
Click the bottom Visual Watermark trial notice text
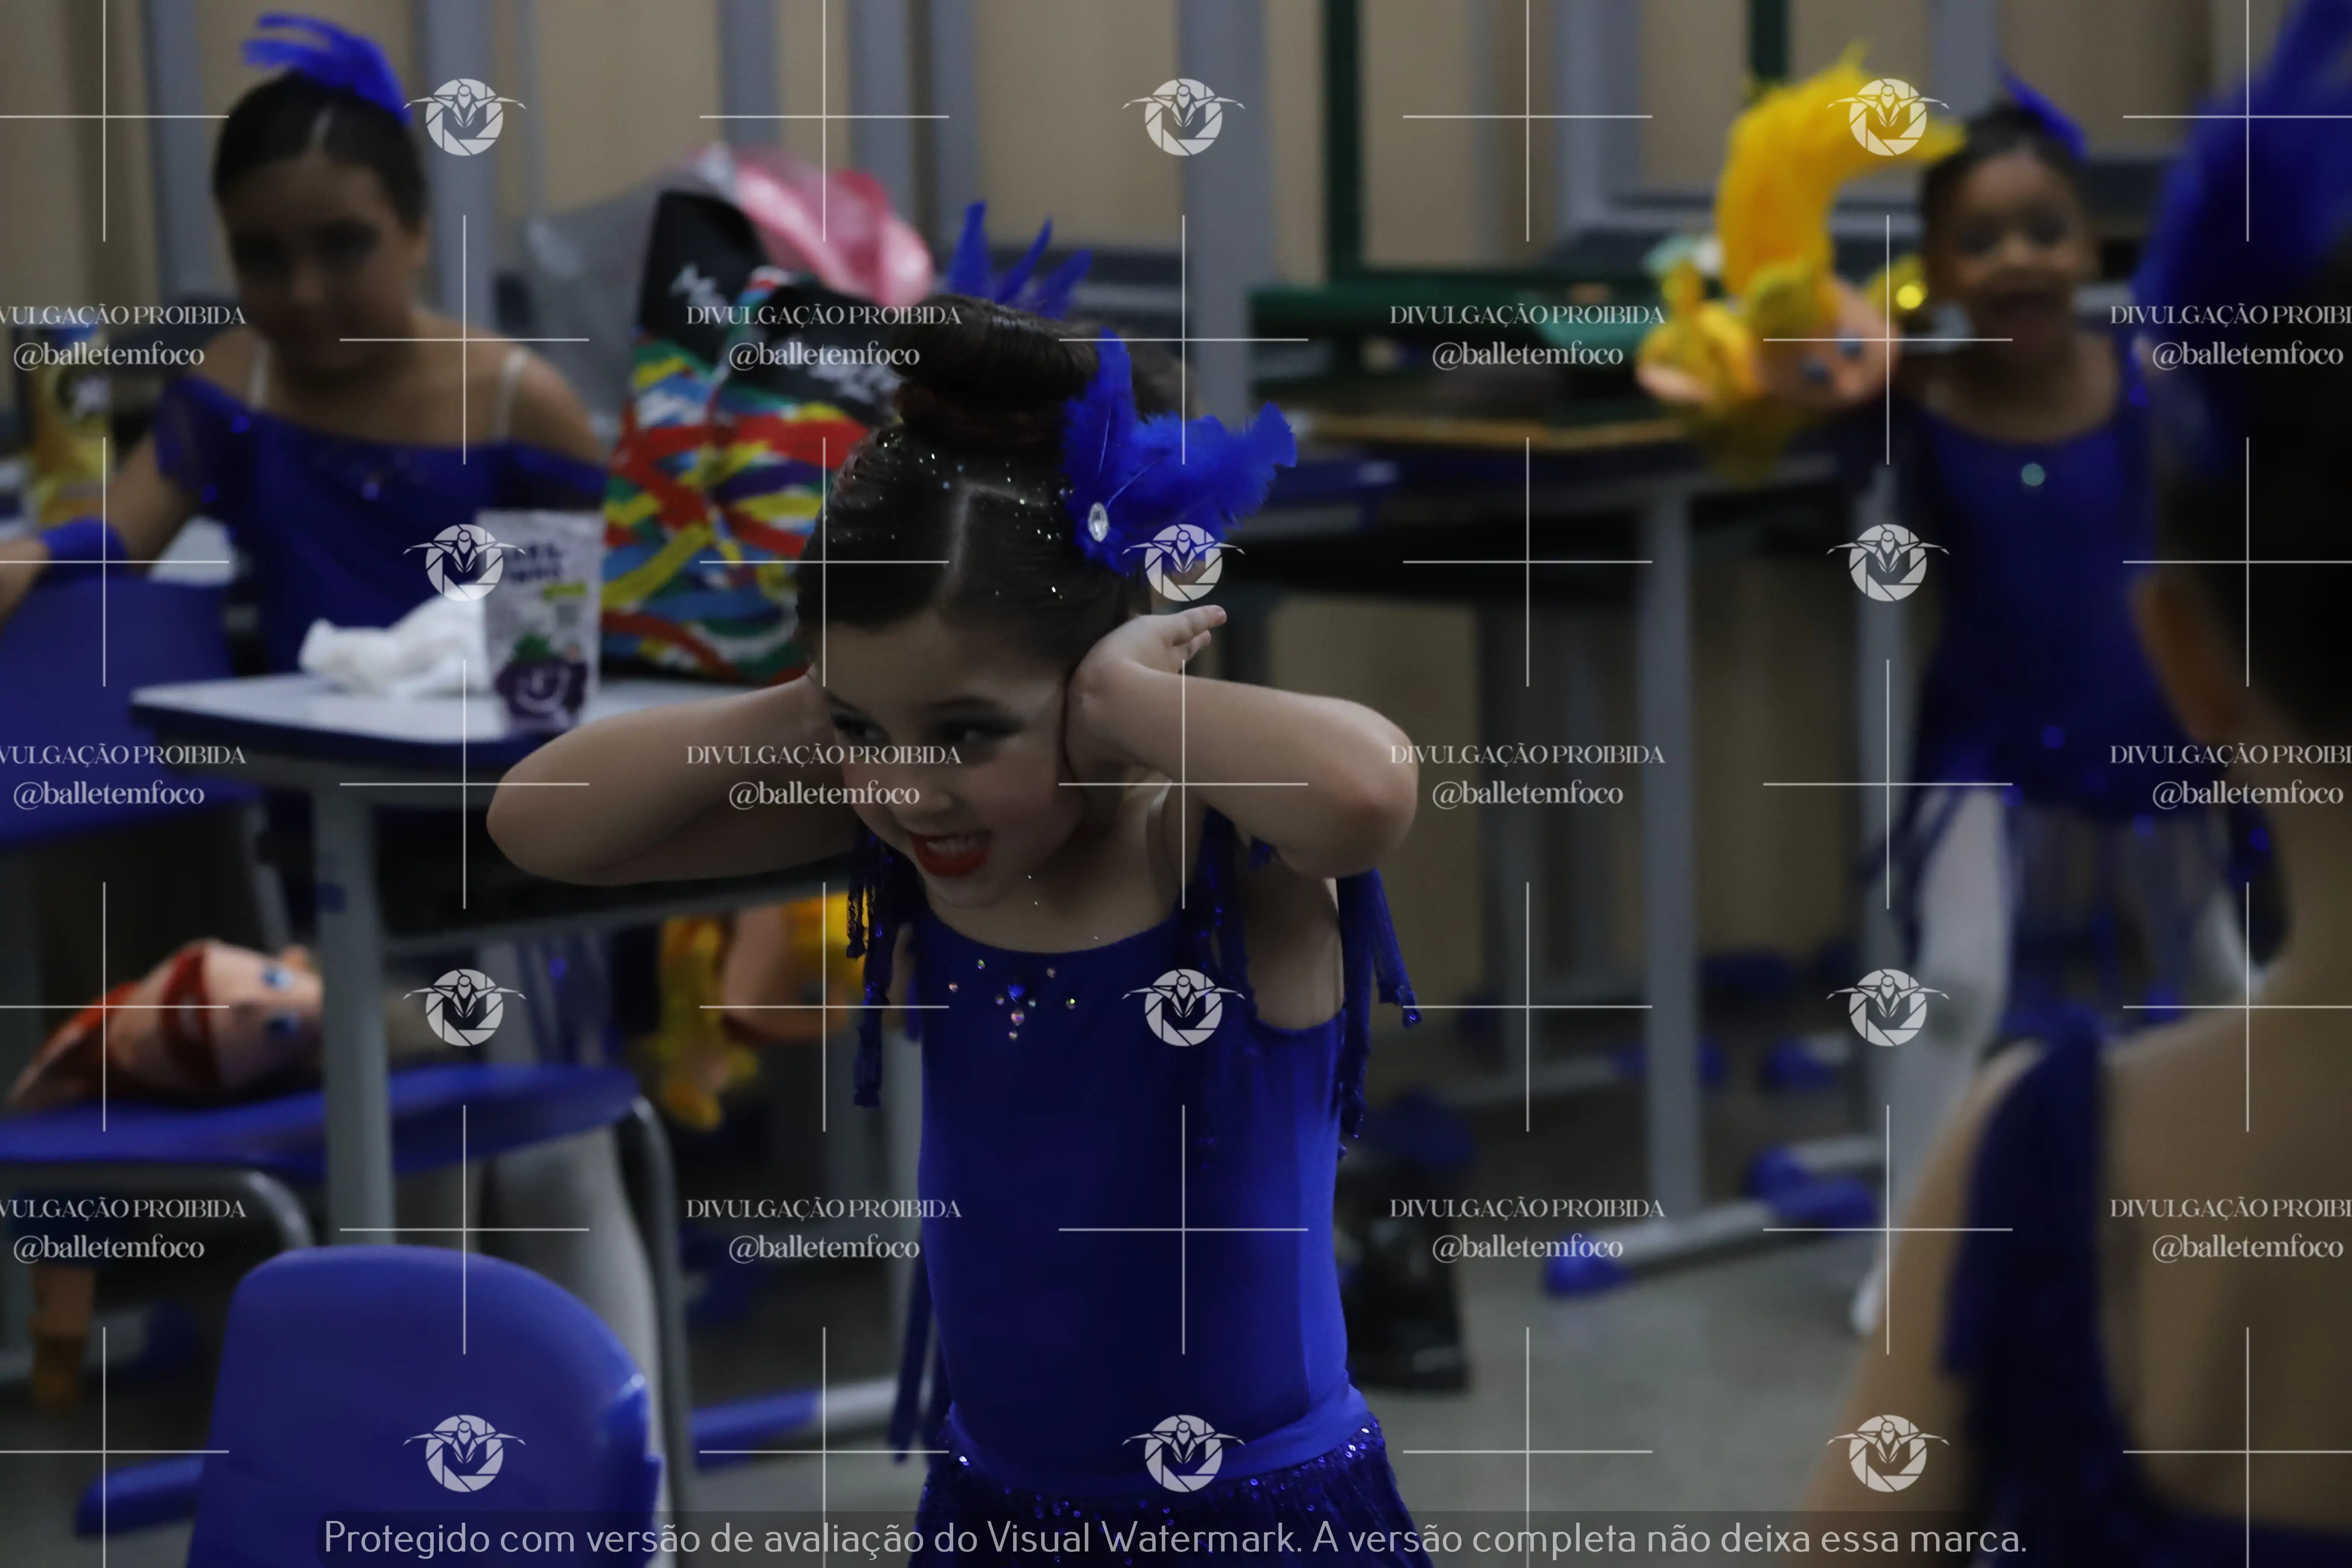tap(1175, 1537)
